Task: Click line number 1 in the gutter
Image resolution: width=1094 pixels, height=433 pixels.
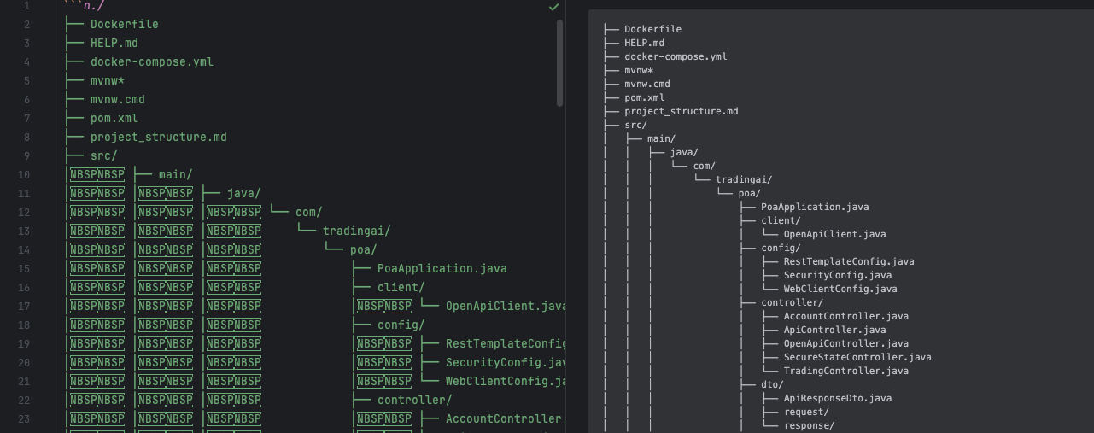Action: pyautogui.click(x=27, y=6)
